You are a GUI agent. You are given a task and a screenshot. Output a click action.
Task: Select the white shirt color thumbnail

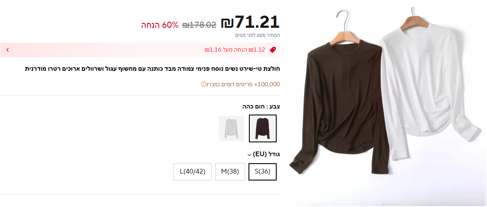pyautogui.click(x=232, y=128)
